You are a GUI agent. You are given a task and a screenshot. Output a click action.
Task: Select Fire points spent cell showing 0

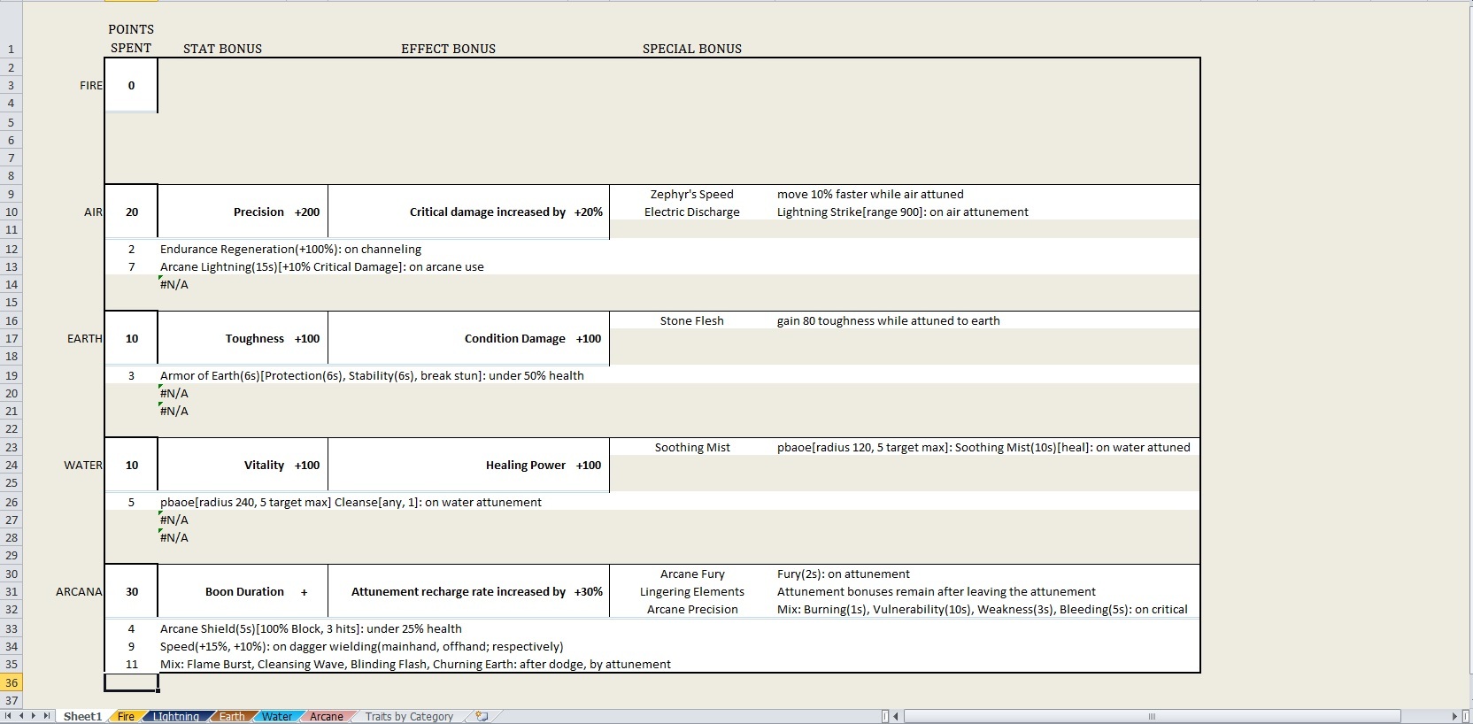click(131, 85)
